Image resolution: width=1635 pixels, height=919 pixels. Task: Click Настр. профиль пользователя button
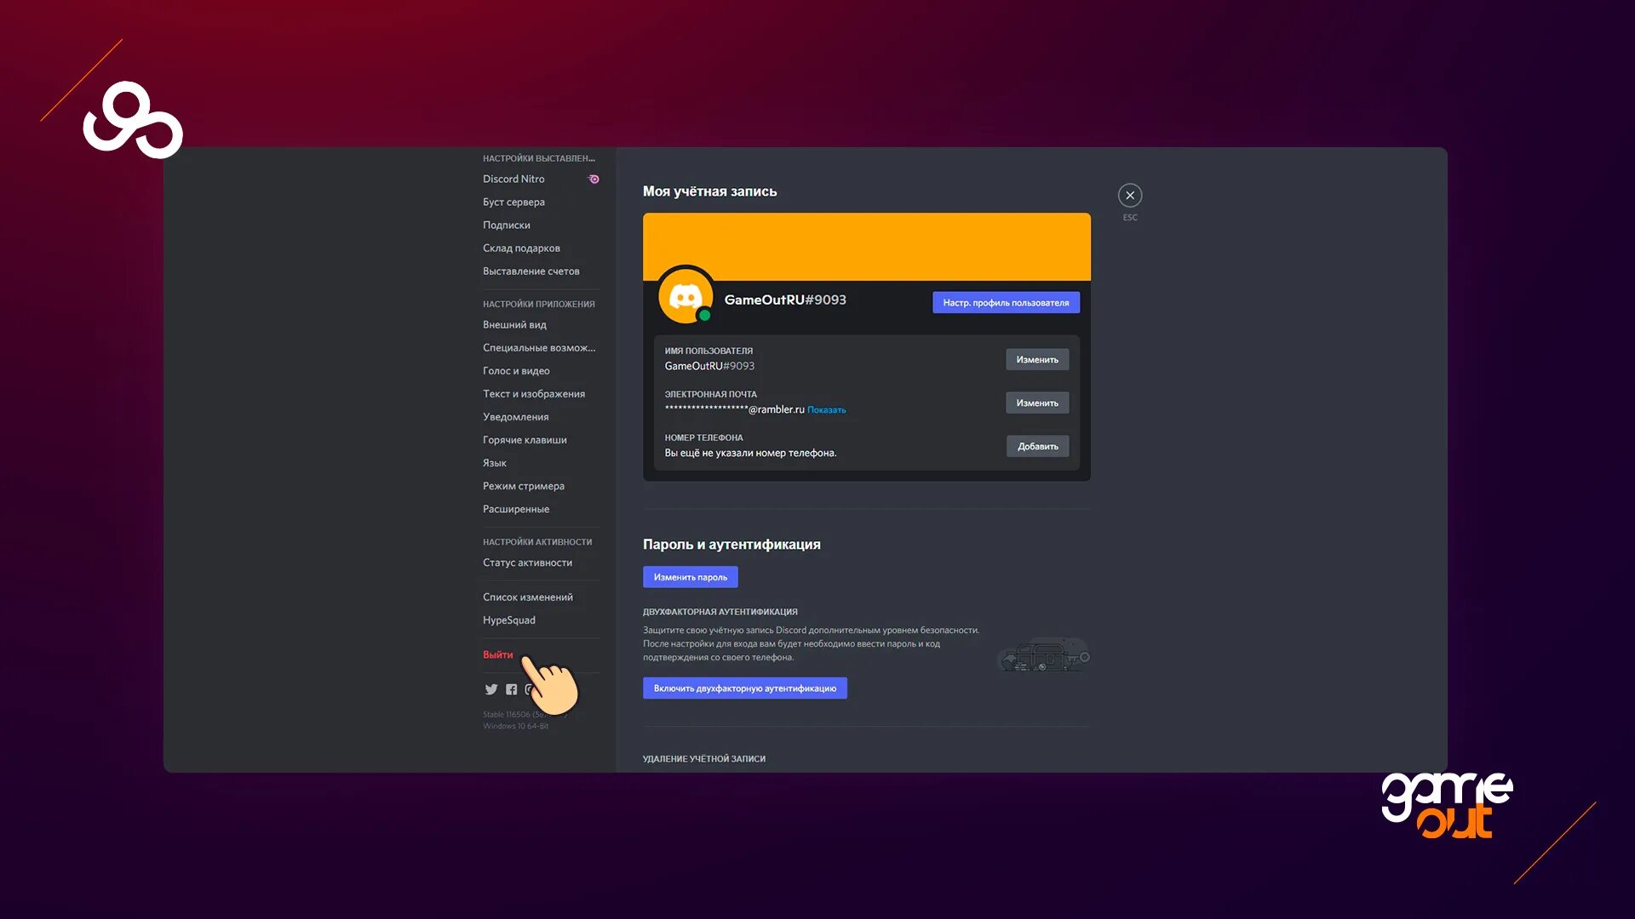tap(1006, 303)
